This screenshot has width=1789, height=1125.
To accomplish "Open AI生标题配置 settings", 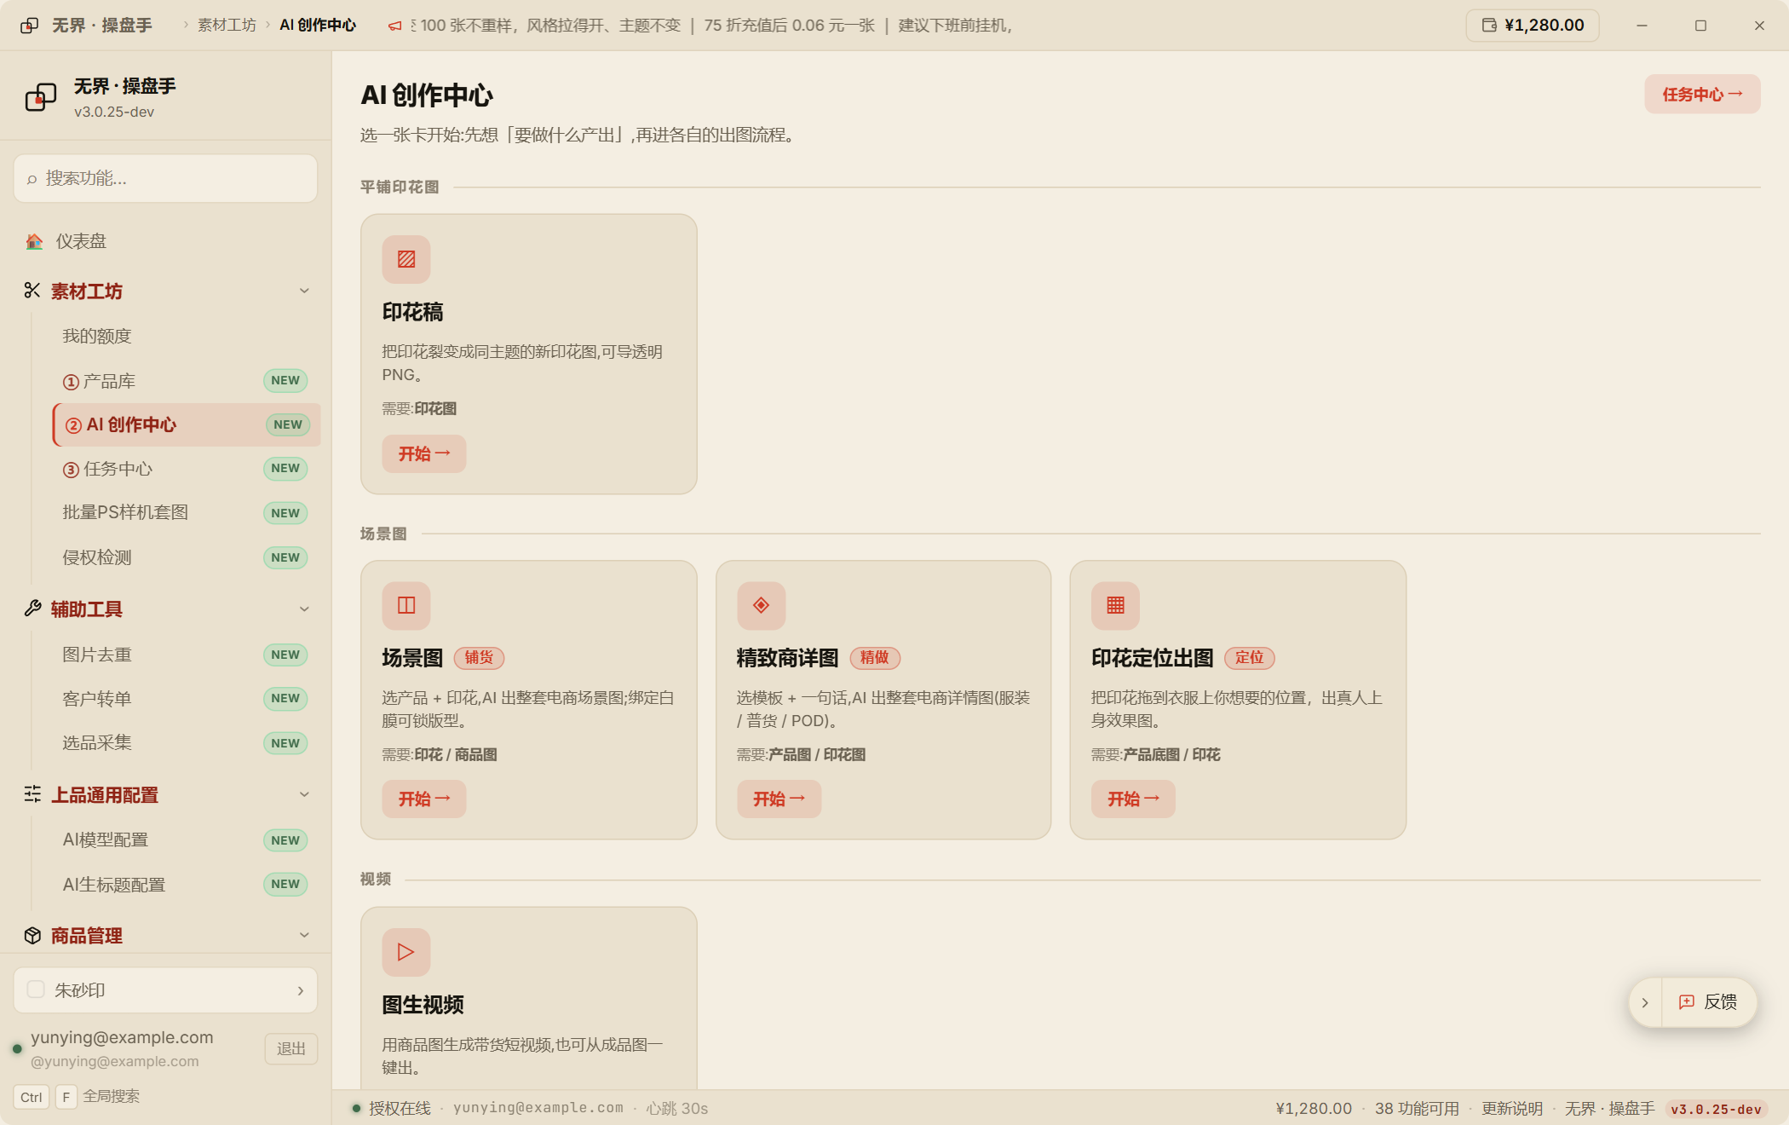I will (x=185, y=885).
